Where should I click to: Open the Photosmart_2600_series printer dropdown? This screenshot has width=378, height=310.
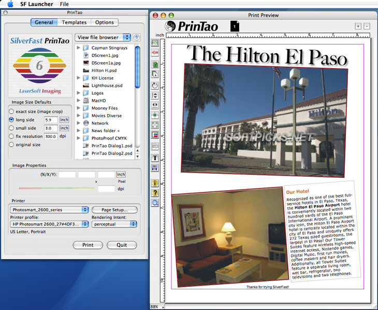(49, 210)
